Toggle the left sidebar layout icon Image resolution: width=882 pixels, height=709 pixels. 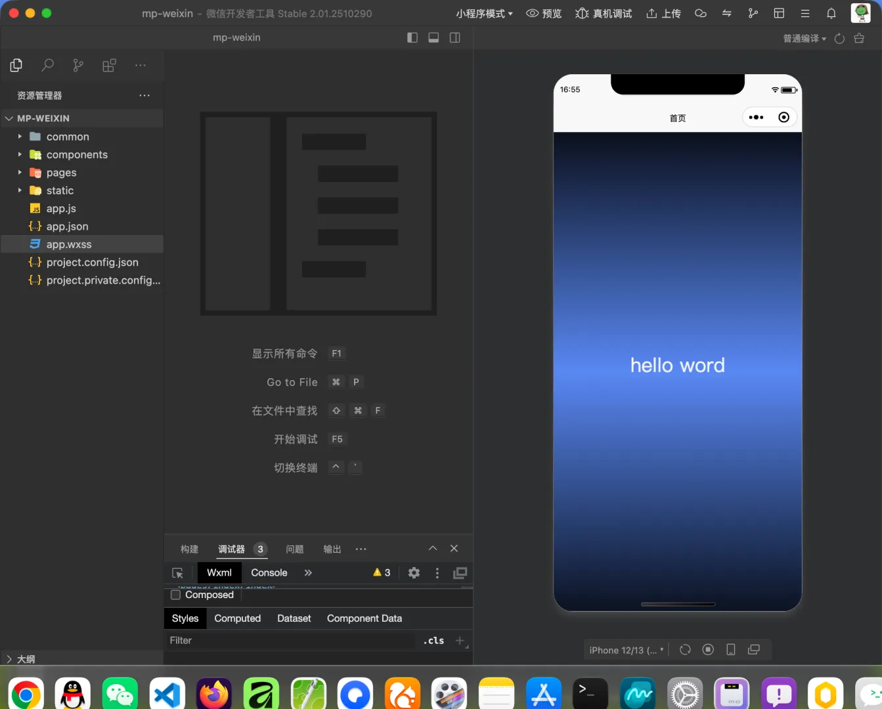point(412,37)
